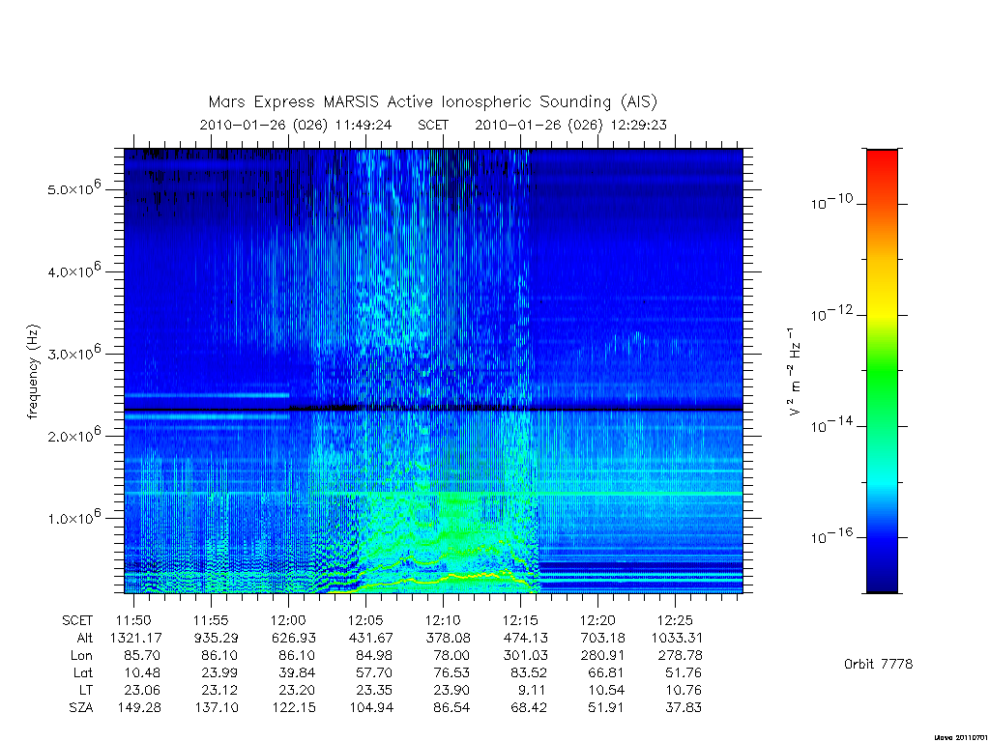This screenshot has width=990, height=742.
Task: Click the plot title 'Mars Express MARSIS Active Ionospheric Sounding (AIS)'
Action: tap(433, 101)
